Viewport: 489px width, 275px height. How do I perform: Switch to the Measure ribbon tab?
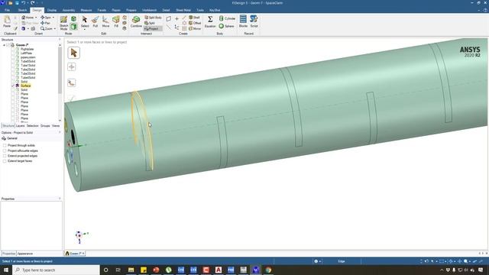pyautogui.click(x=86, y=10)
